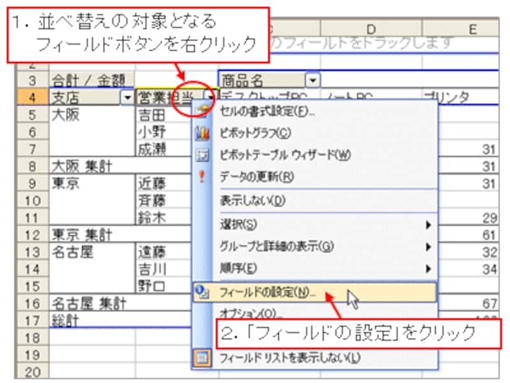
Task: Click the Hide Field List icon
Action: (x=201, y=358)
